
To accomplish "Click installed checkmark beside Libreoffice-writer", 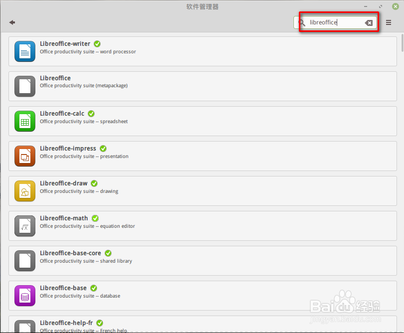I will click(97, 44).
